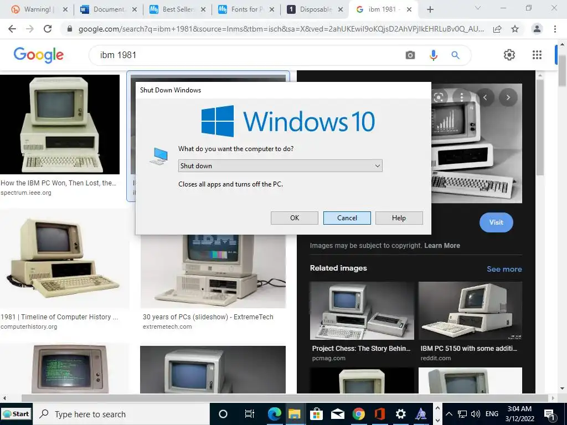Click taskbar Type here to search box
The image size is (567, 425).
pyautogui.click(x=121, y=414)
